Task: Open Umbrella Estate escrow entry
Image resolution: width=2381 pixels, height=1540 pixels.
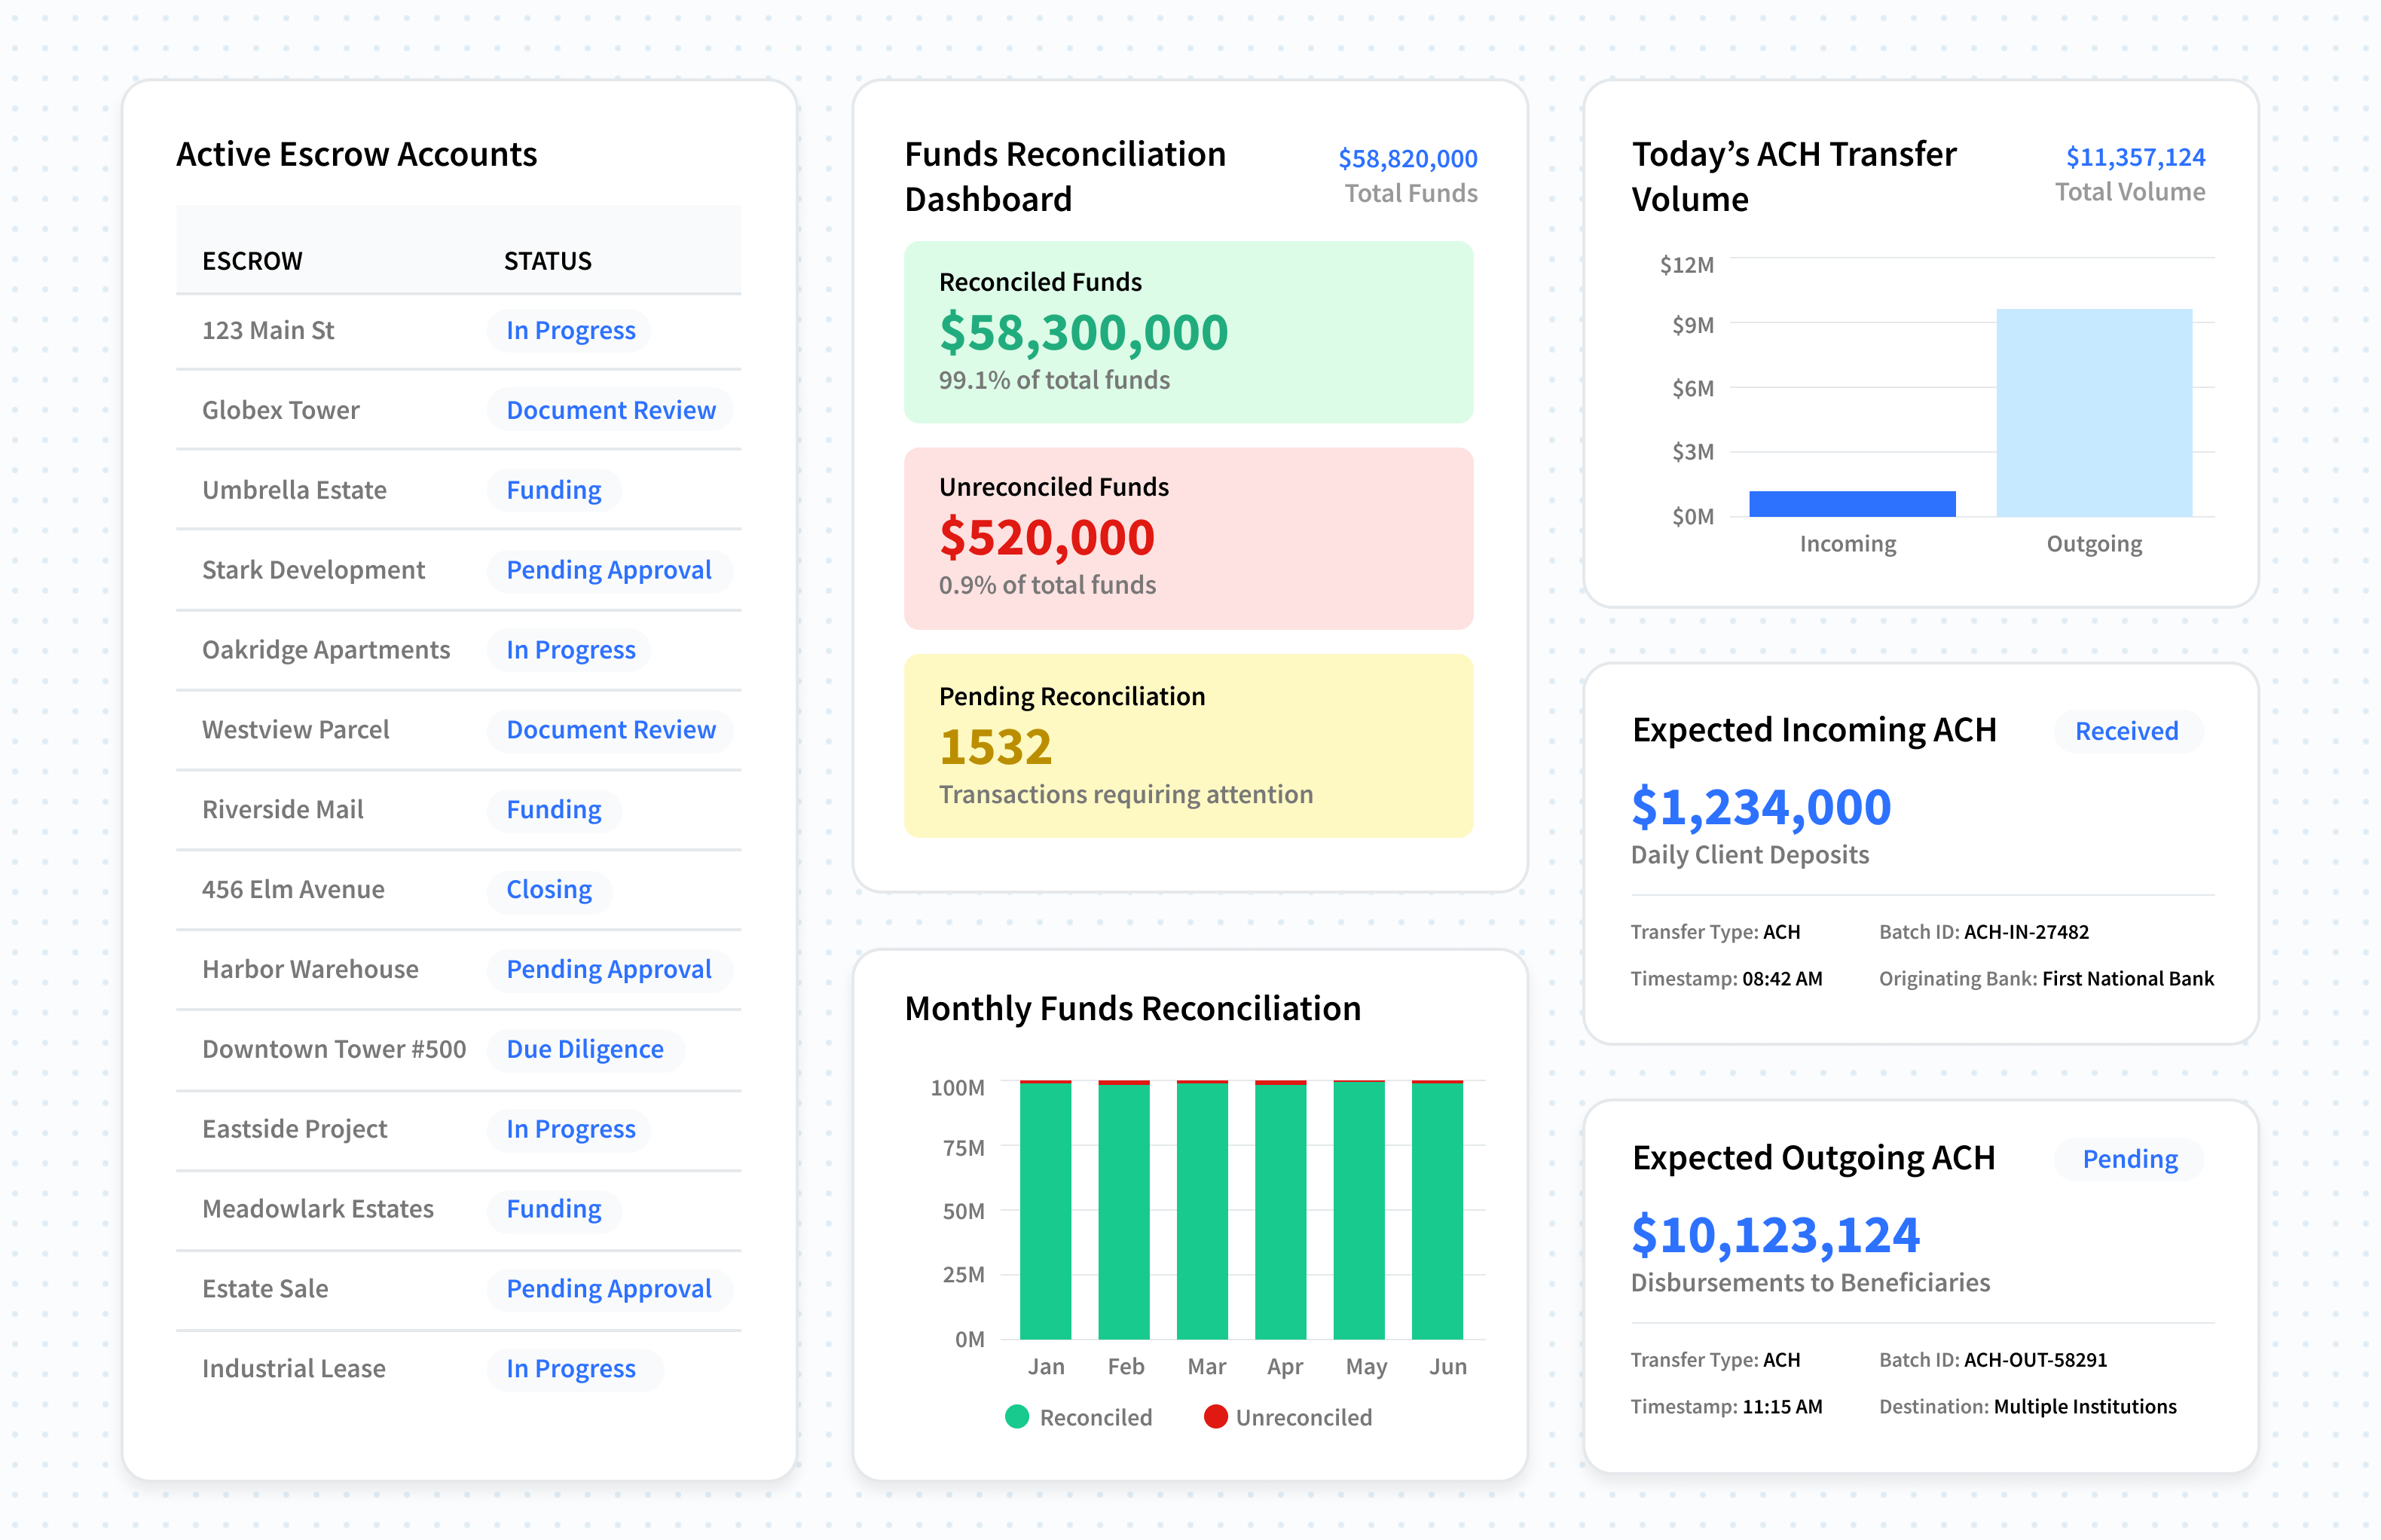Action: pos(458,490)
